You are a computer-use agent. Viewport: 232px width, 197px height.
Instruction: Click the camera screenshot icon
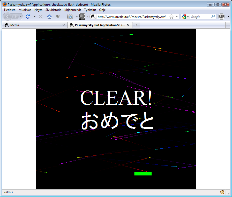pos(70,17)
